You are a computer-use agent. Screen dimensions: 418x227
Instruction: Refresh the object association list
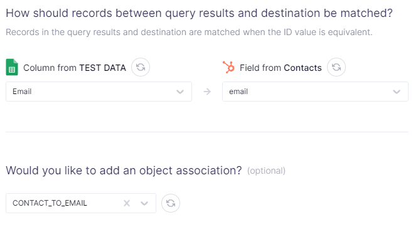pyautogui.click(x=171, y=203)
